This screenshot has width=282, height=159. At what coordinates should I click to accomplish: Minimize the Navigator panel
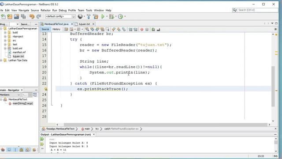coord(36,90)
